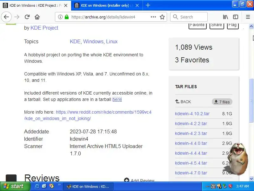The height and width of the screenshot is (191, 254).
Task: Click the Identifier value kdewin4
Action: pos(79,139)
